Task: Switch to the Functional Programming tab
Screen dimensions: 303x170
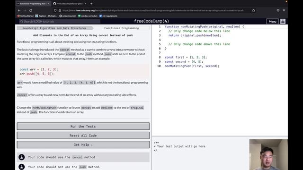Action: tap(33, 3)
